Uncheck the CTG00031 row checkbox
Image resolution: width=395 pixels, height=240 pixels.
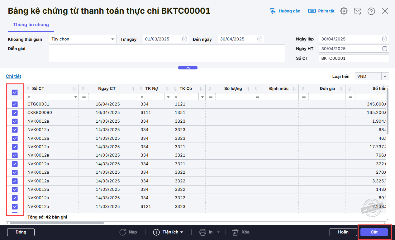click(x=15, y=104)
